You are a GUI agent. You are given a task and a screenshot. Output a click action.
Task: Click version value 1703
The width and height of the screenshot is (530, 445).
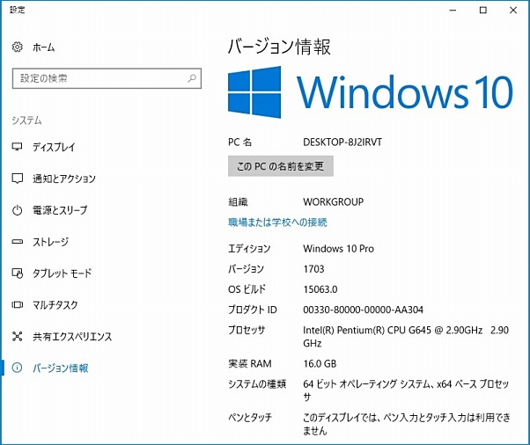[313, 269]
